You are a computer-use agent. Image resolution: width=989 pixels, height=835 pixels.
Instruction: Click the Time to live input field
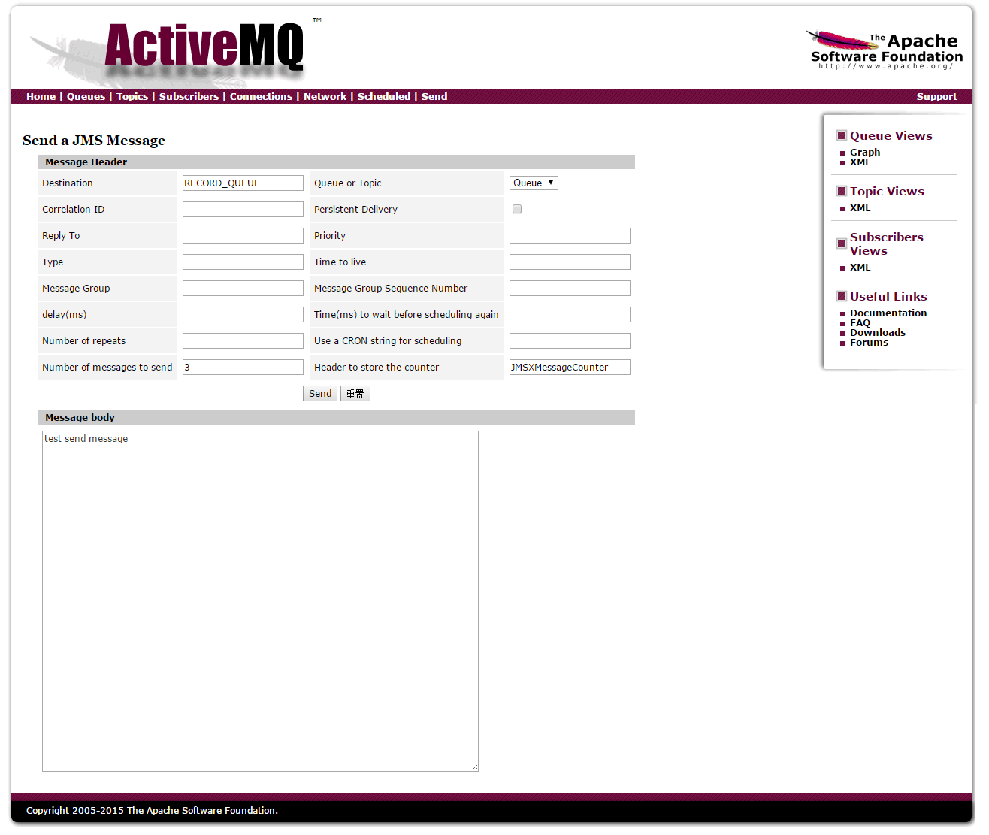[570, 262]
